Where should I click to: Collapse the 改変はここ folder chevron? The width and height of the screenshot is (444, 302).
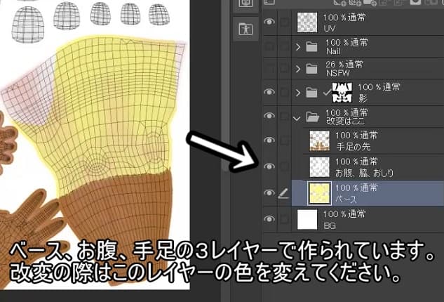[x=297, y=119]
